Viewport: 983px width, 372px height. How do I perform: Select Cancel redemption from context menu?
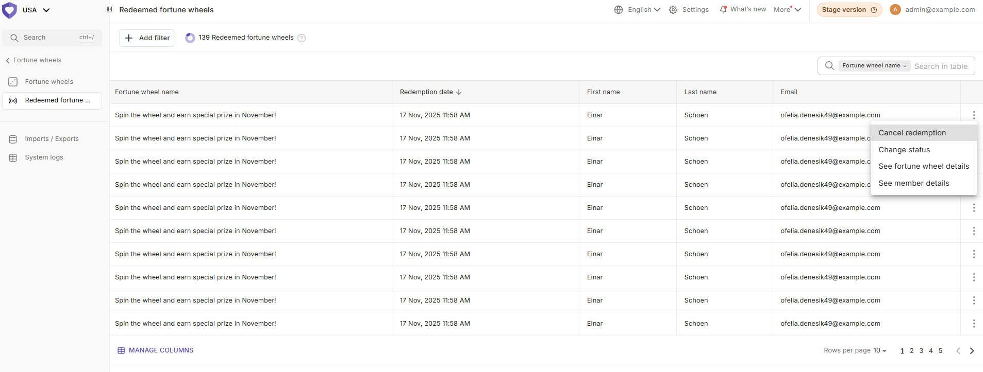(912, 133)
